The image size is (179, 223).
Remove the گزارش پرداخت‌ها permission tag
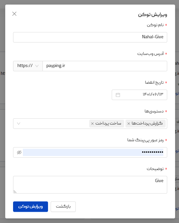129,124
